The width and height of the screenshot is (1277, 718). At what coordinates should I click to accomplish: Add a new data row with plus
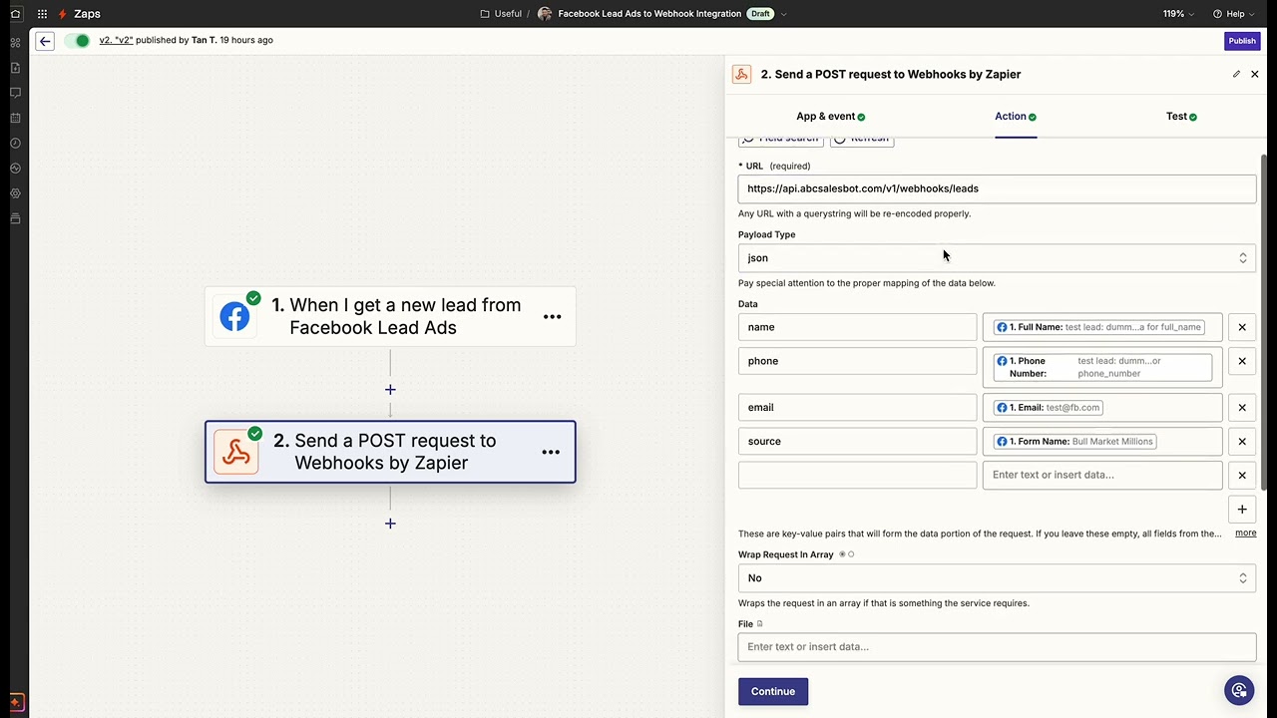tap(1242, 510)
